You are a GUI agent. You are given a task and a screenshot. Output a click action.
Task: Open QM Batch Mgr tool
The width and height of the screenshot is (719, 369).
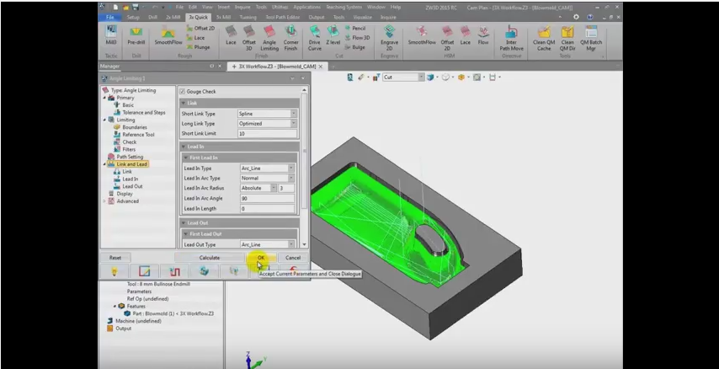pos(591,38)
